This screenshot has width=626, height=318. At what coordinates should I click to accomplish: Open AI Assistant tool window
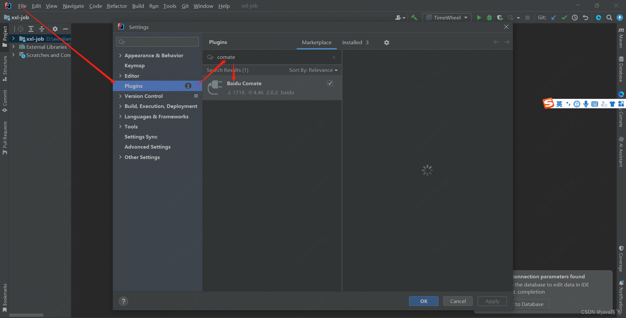pyautogui.click(x=621, y=152)
